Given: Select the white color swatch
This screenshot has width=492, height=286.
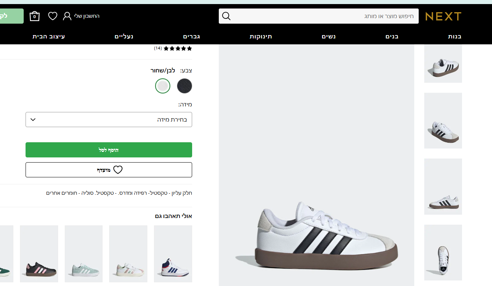Looking at the screenshot, I should click(x=163, y=86).
